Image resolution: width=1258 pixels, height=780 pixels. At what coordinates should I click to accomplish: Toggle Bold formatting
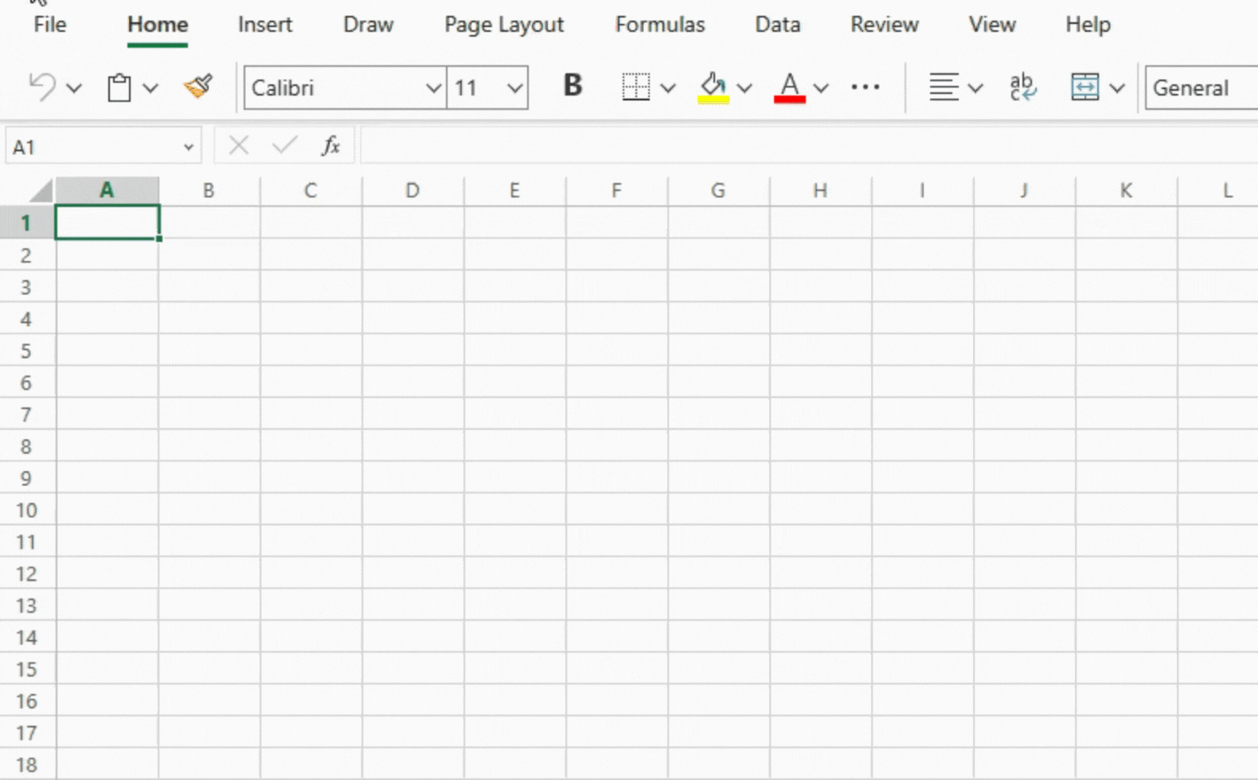pyautogui.click(x=572, y=85)
